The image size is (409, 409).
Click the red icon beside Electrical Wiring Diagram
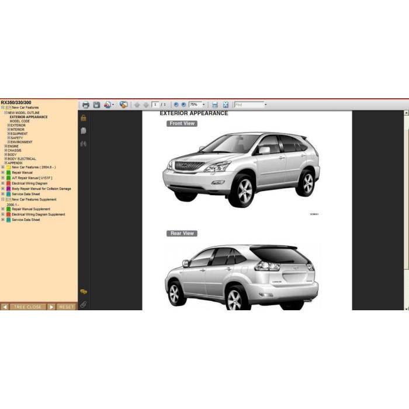tap(8, 183)
